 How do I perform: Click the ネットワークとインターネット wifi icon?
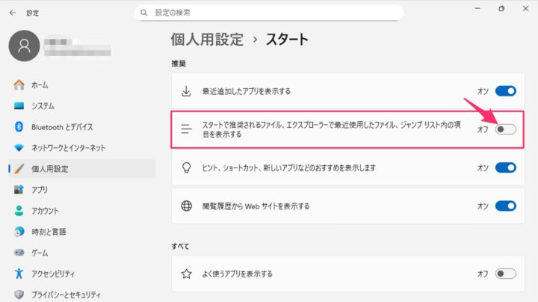click(x=19, y=148)
